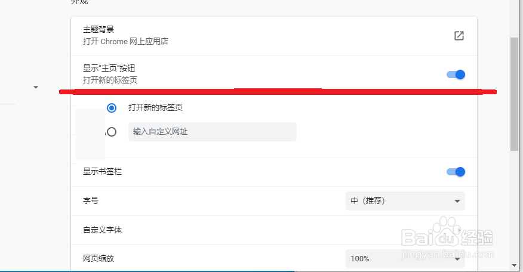Toggle the 显示"主页"按钮 switch

(x=456, y=75)
